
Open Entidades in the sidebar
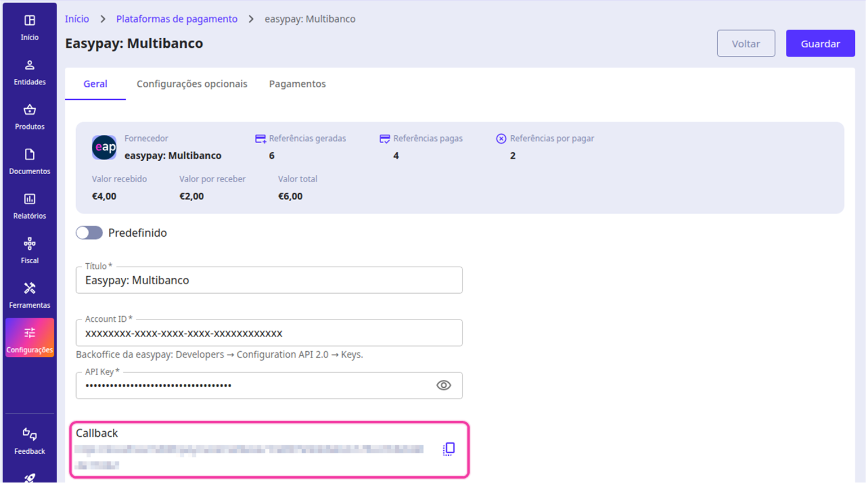tap(29, 72)
